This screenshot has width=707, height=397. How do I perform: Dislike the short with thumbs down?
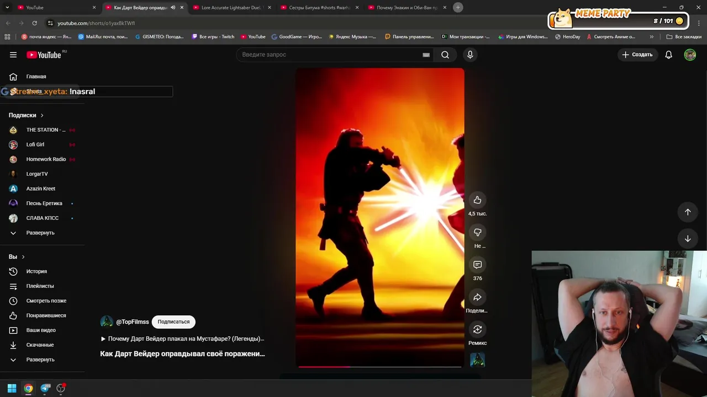coord(477,232)
